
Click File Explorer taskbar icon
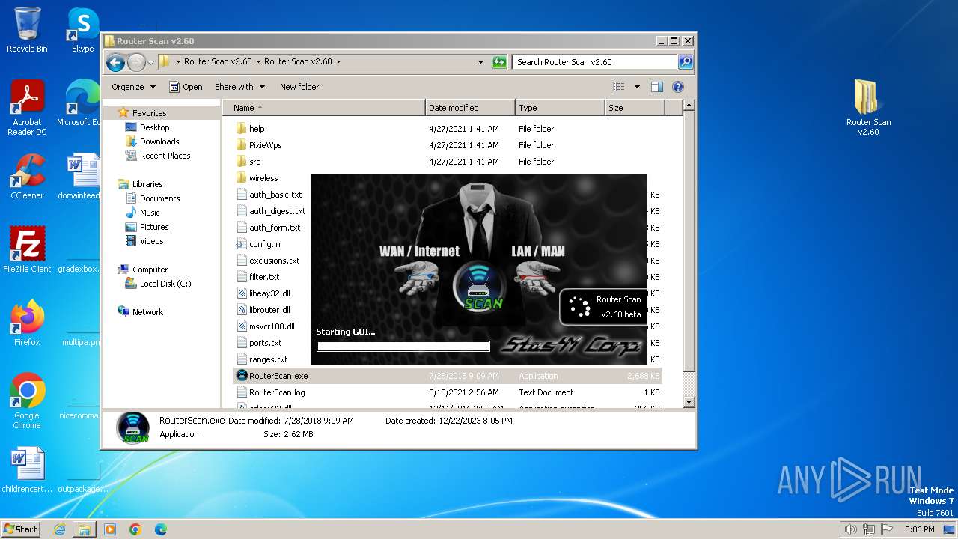point(85,529)
